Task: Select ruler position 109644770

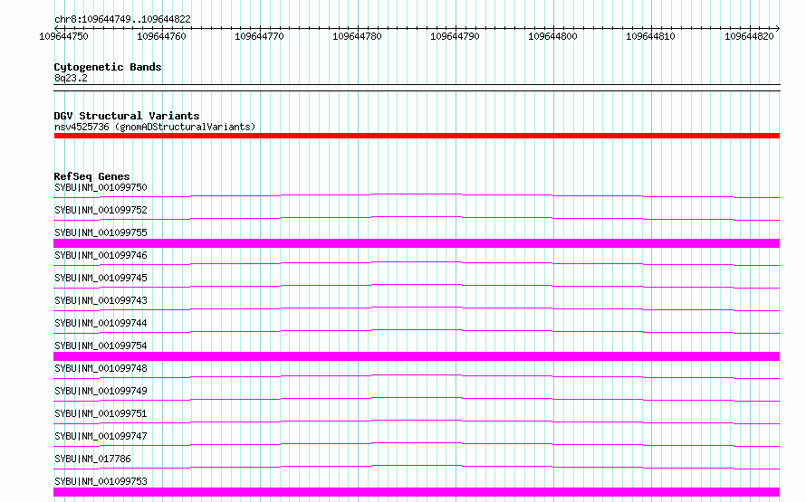Action: pyautogui.click(x=259, y=36)
